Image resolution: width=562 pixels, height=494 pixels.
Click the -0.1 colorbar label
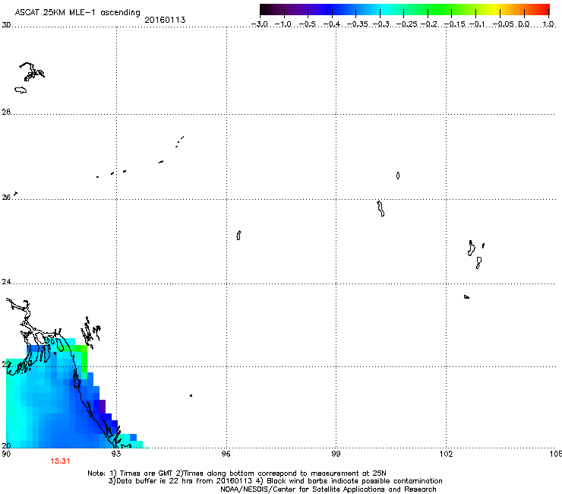tap(477, 24)
